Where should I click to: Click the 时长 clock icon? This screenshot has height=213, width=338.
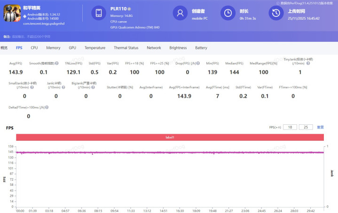(x=228, y=14)
